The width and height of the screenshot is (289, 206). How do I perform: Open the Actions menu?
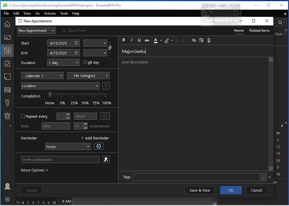coord(50,13)
